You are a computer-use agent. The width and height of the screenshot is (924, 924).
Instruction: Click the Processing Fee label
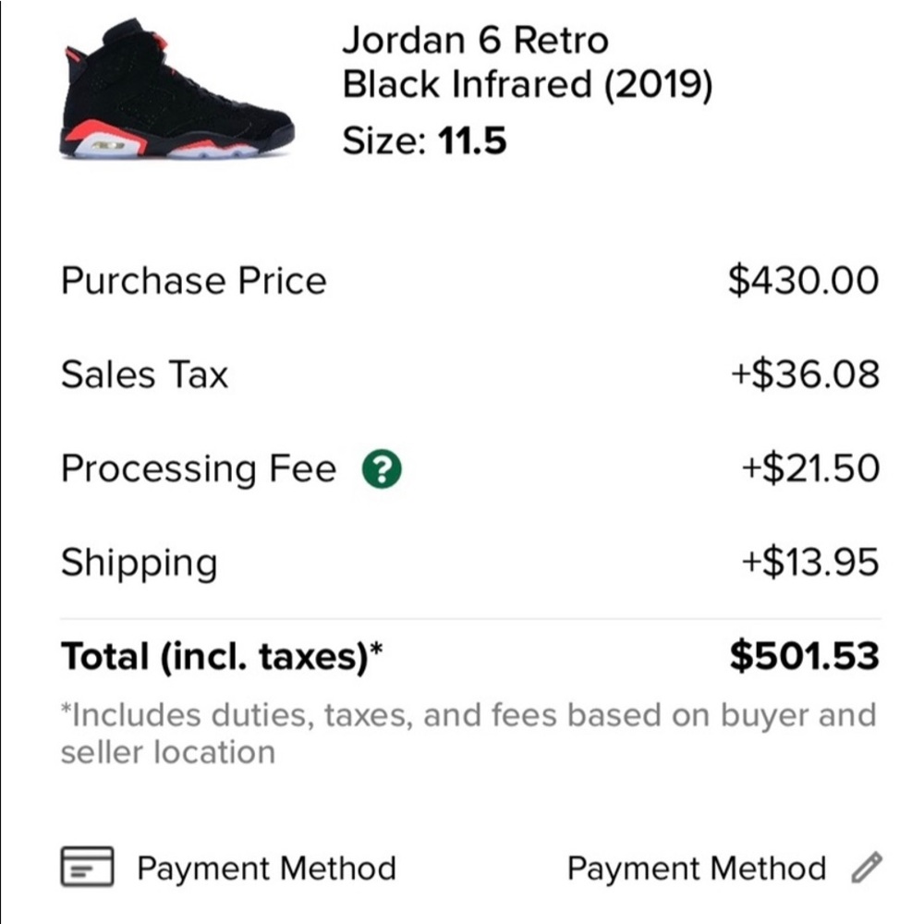tap(201, 468)
